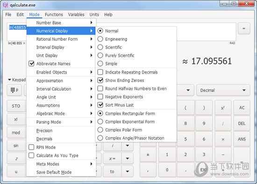Expand the Interval Display submenu
This screenshot has height=184, width=257.
[61, 47]
